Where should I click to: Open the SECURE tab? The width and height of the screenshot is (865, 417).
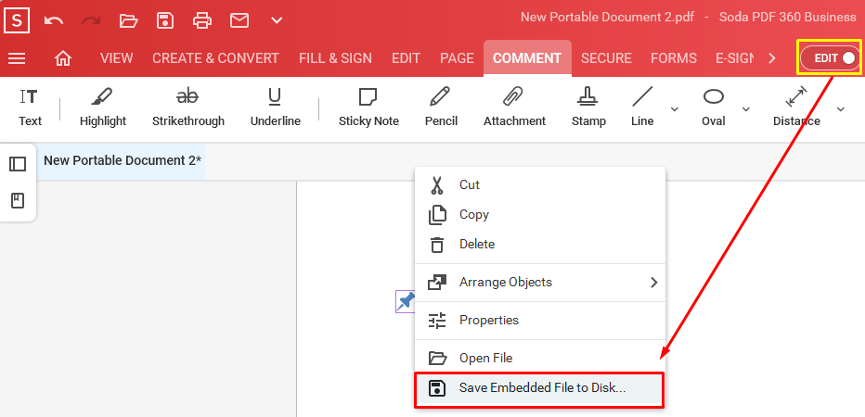click(606, 58)
